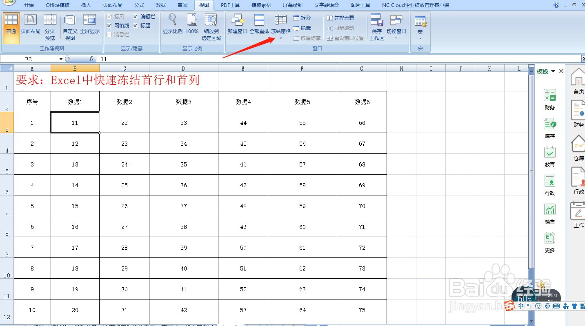
Task: Toggle the 编辑栏 formula bar checkbox
Action: (136, 17)
